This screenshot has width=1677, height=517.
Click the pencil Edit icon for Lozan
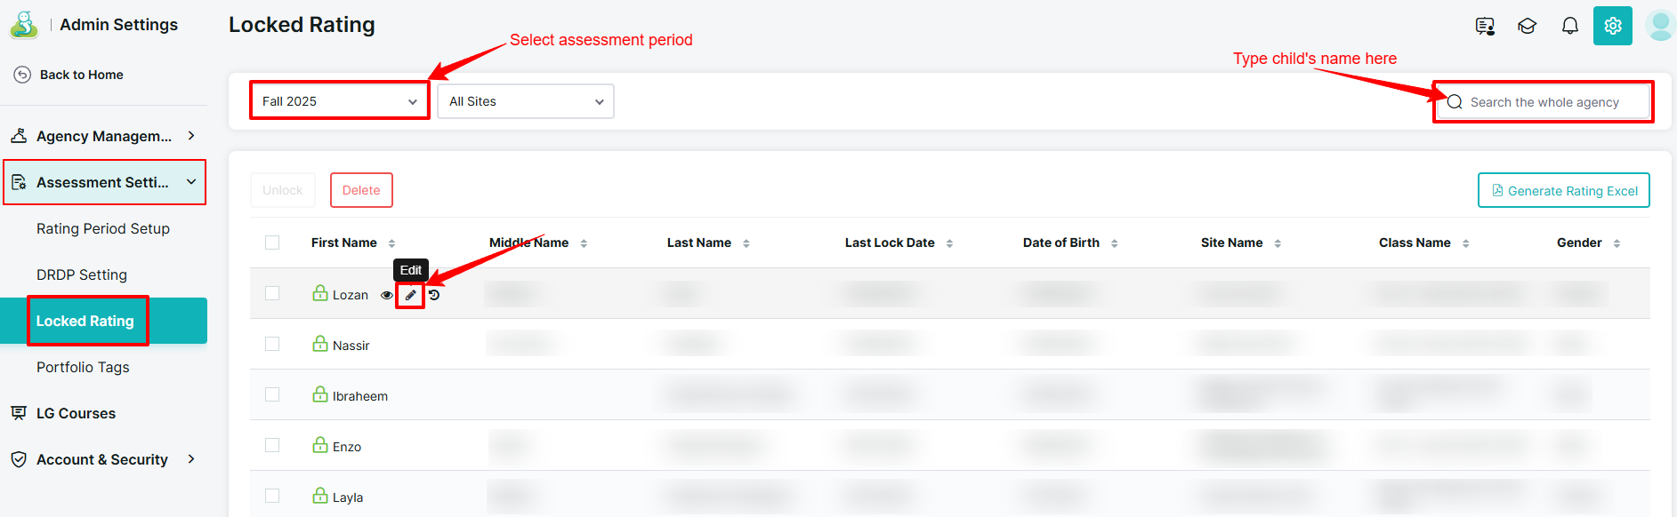(x=410, y=295)
